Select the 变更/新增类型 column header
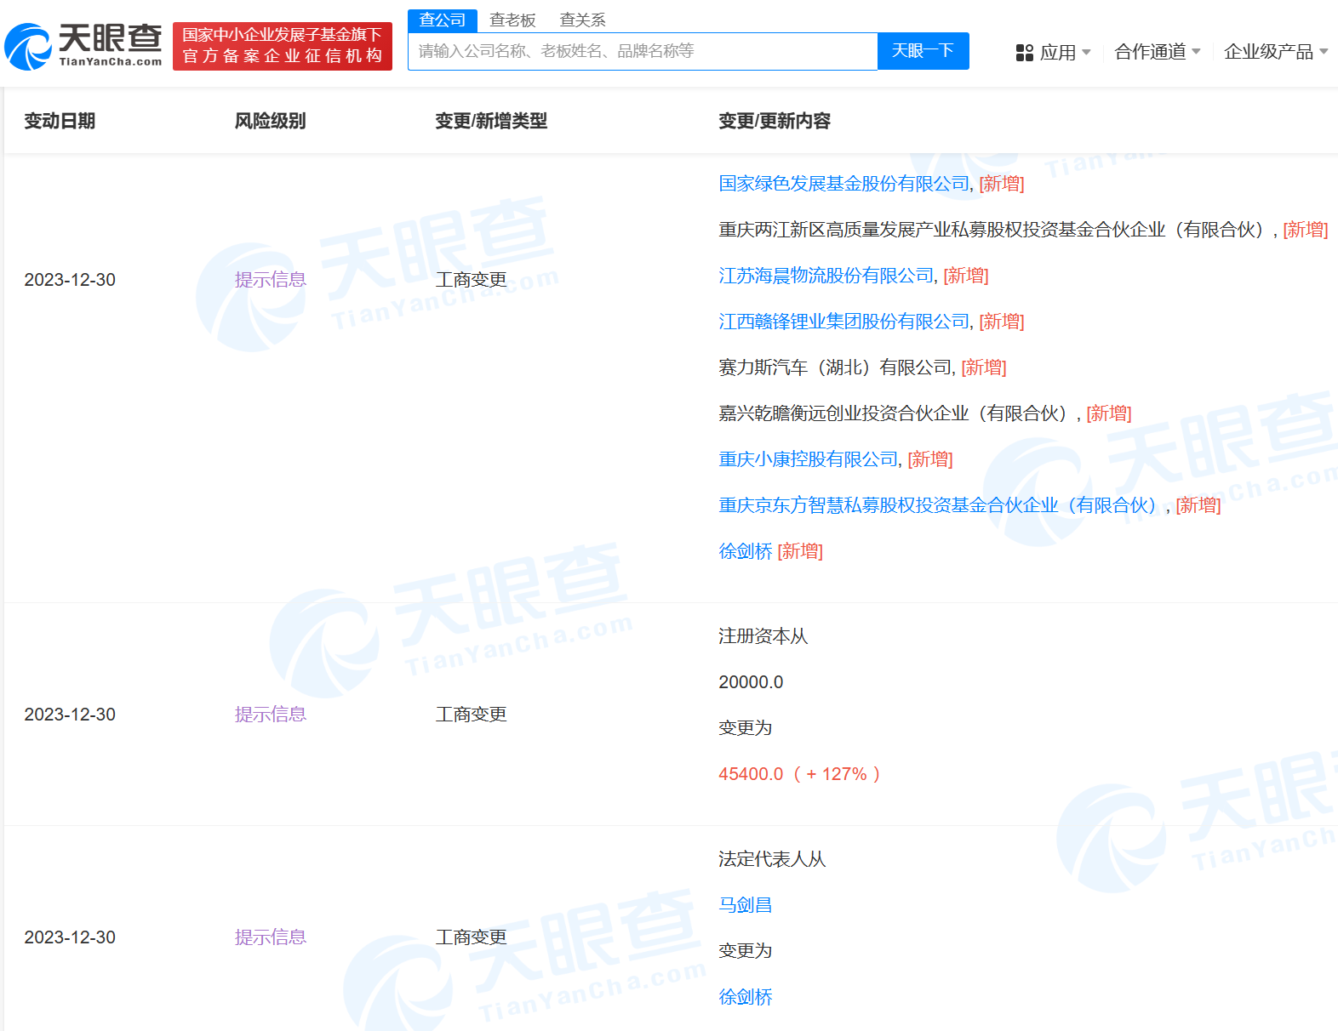The height and width of the screenshot is (1031, 1338). tap(491, 121)
